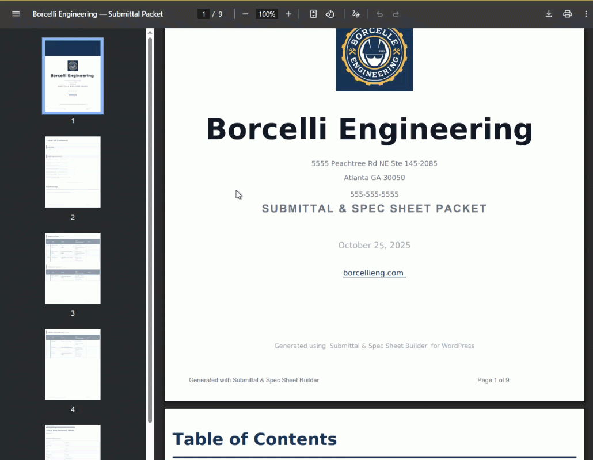593x460 pixels.
Task: Click the redo arrow in toolbar
Action: click(396, 14)
